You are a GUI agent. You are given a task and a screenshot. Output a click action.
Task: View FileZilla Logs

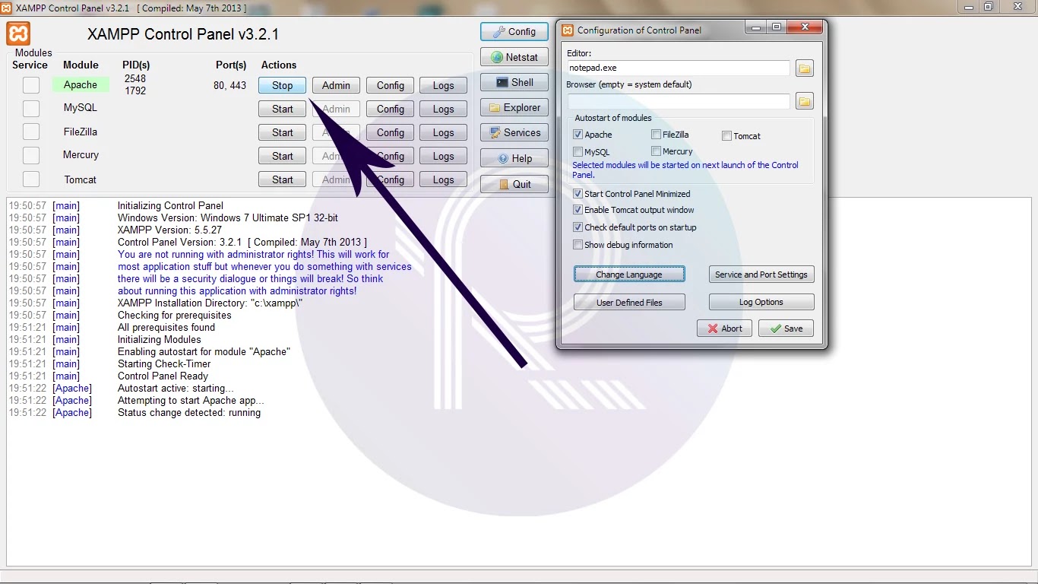click(443, 133)
